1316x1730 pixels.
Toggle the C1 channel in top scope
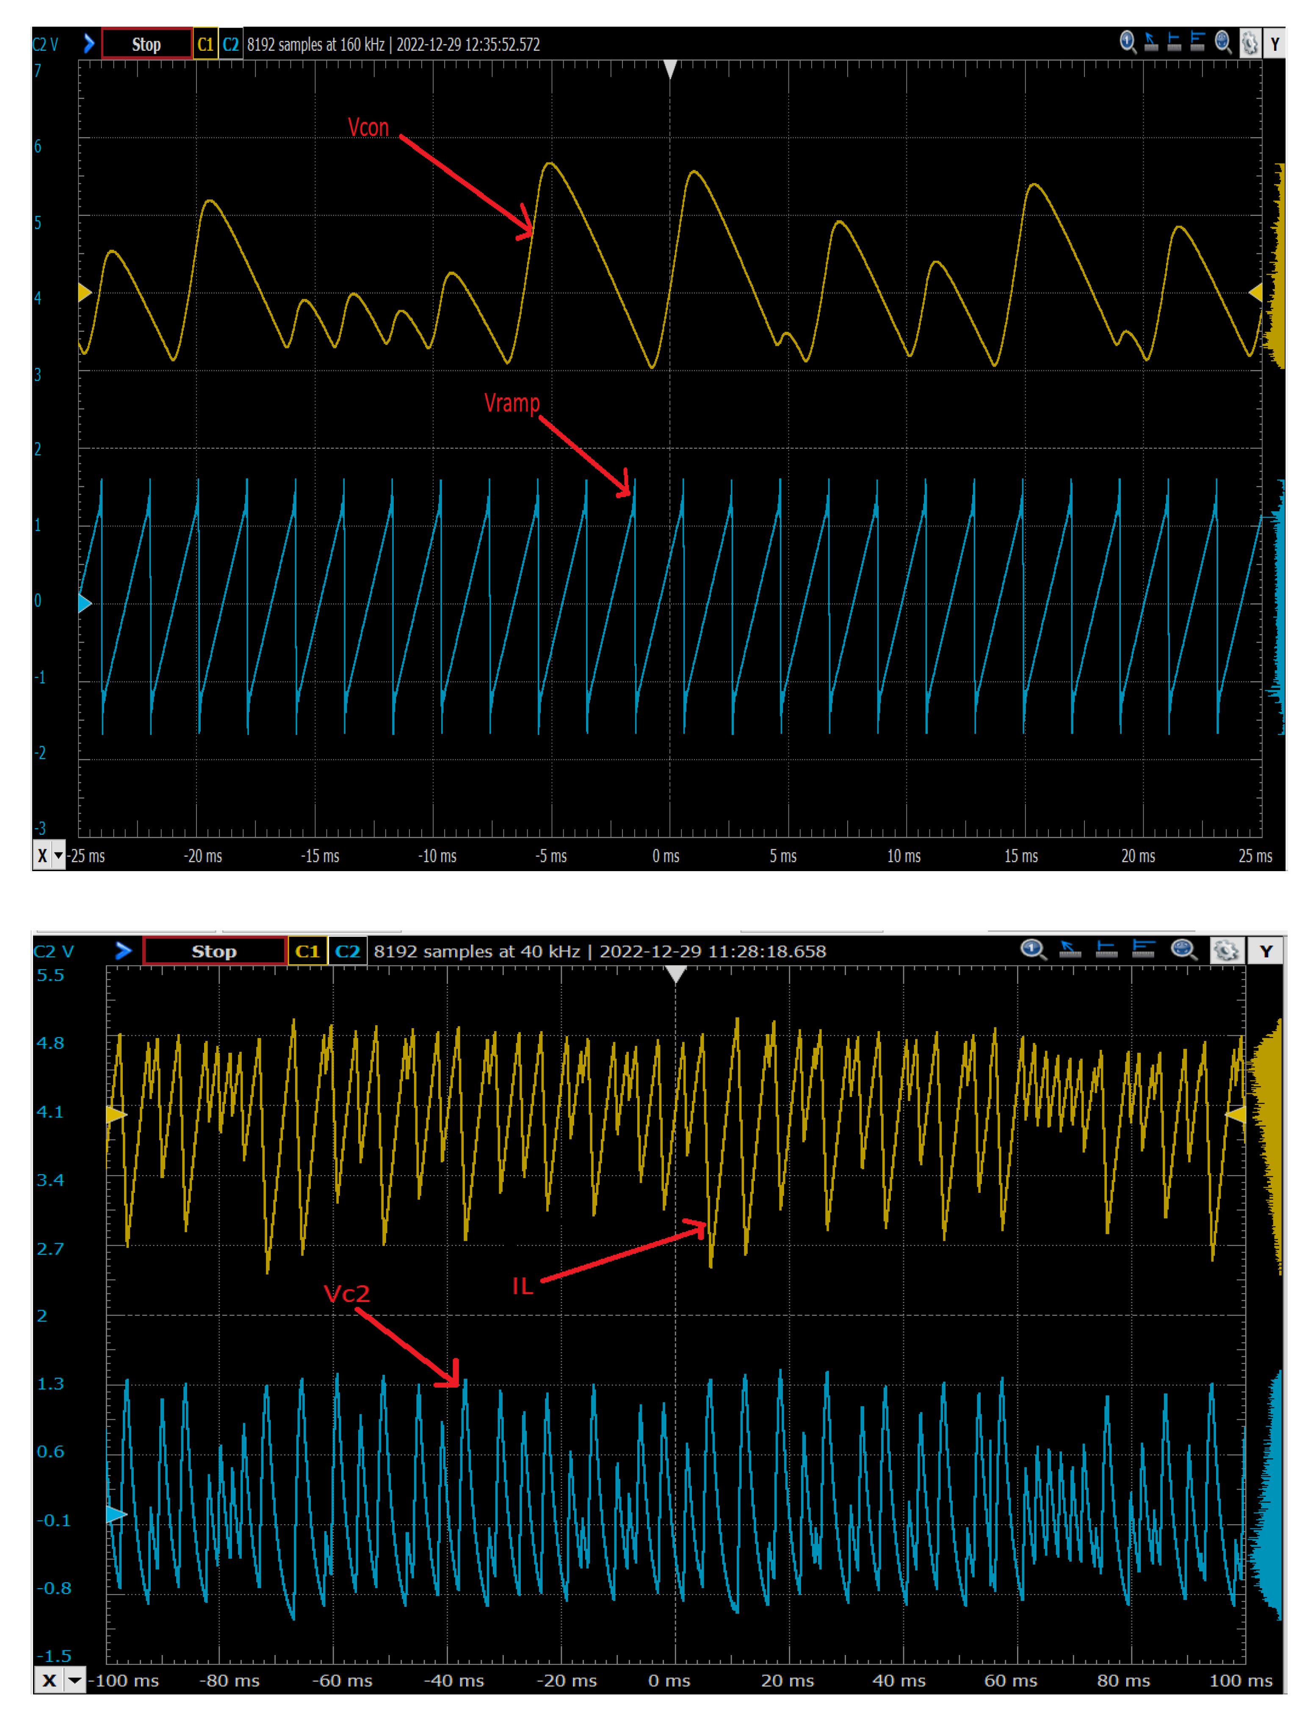(205, 44)
